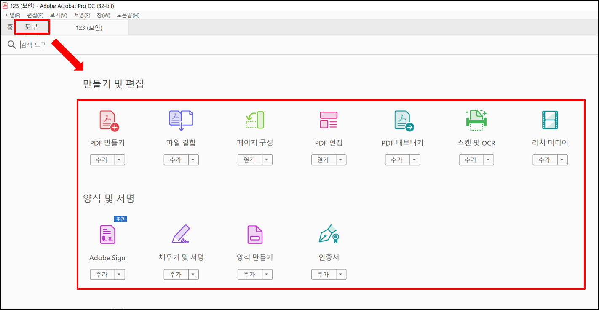
Task: Open the 파일 결합 tool icon
Action: tap(181, 120)
